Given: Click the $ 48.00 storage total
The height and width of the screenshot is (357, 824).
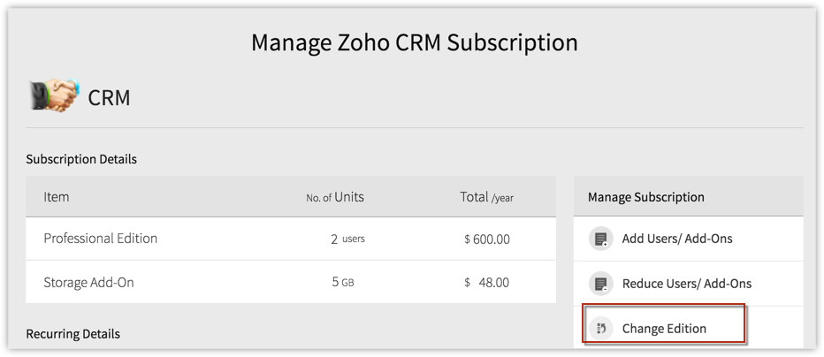Looking at the screenshot, I should pos(486,283).
